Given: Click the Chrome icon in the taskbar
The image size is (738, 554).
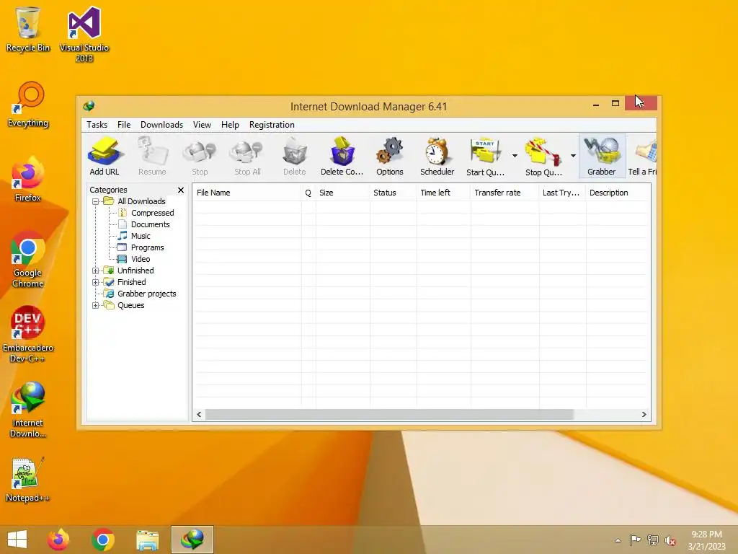Looking at the screenshot, I should pos(103,540).
